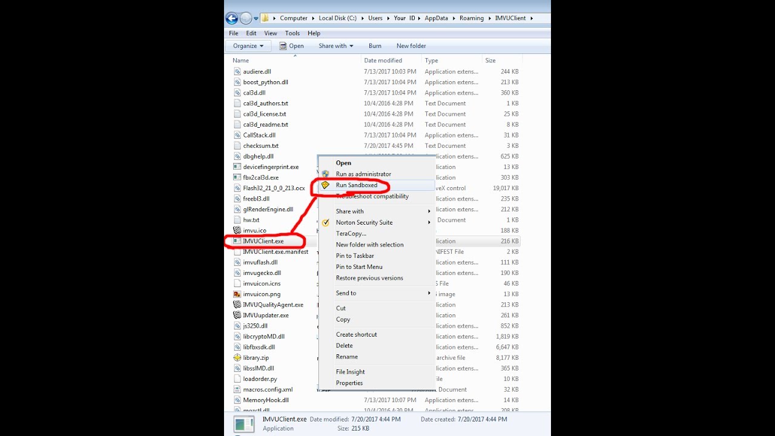
Task: Click the hw.txt file icon
Action: tap(237, 220)
